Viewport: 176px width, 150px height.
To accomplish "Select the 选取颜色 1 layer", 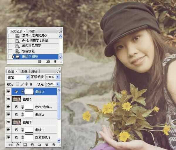I will (x=43, y=137).
